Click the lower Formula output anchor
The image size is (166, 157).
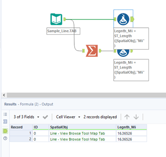coord(132,51)
